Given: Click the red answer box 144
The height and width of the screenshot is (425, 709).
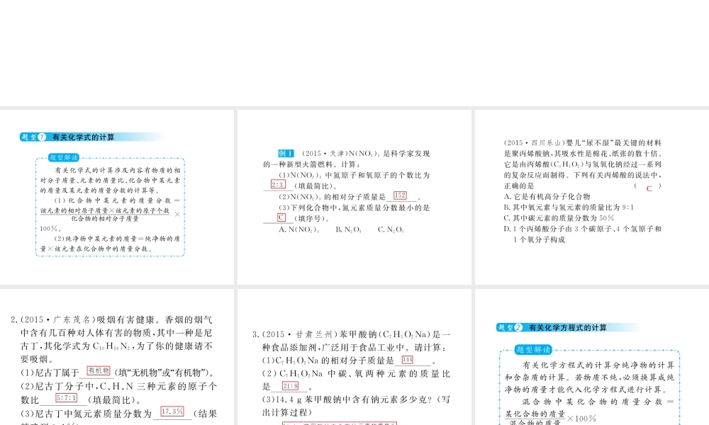Looking at the screenshot, I should click(408, 360).
